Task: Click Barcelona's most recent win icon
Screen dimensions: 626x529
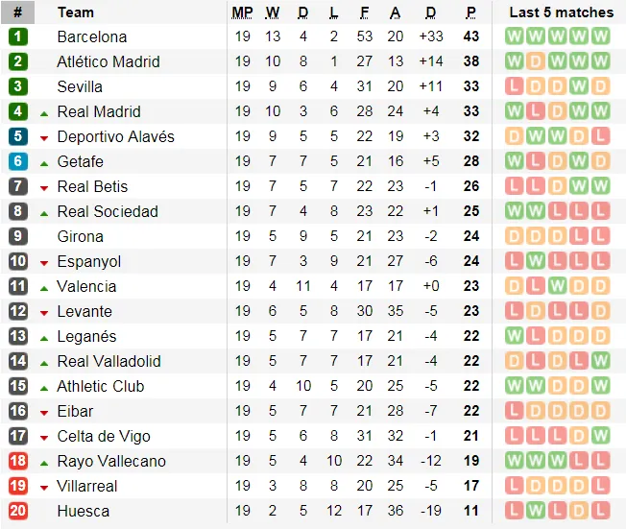Action: 601,36
